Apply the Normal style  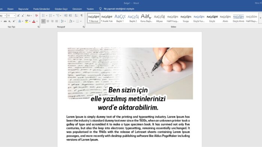tap(94, 18)
